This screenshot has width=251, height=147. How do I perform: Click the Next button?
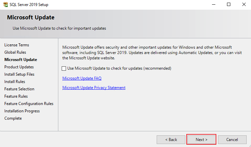(201, 139)
